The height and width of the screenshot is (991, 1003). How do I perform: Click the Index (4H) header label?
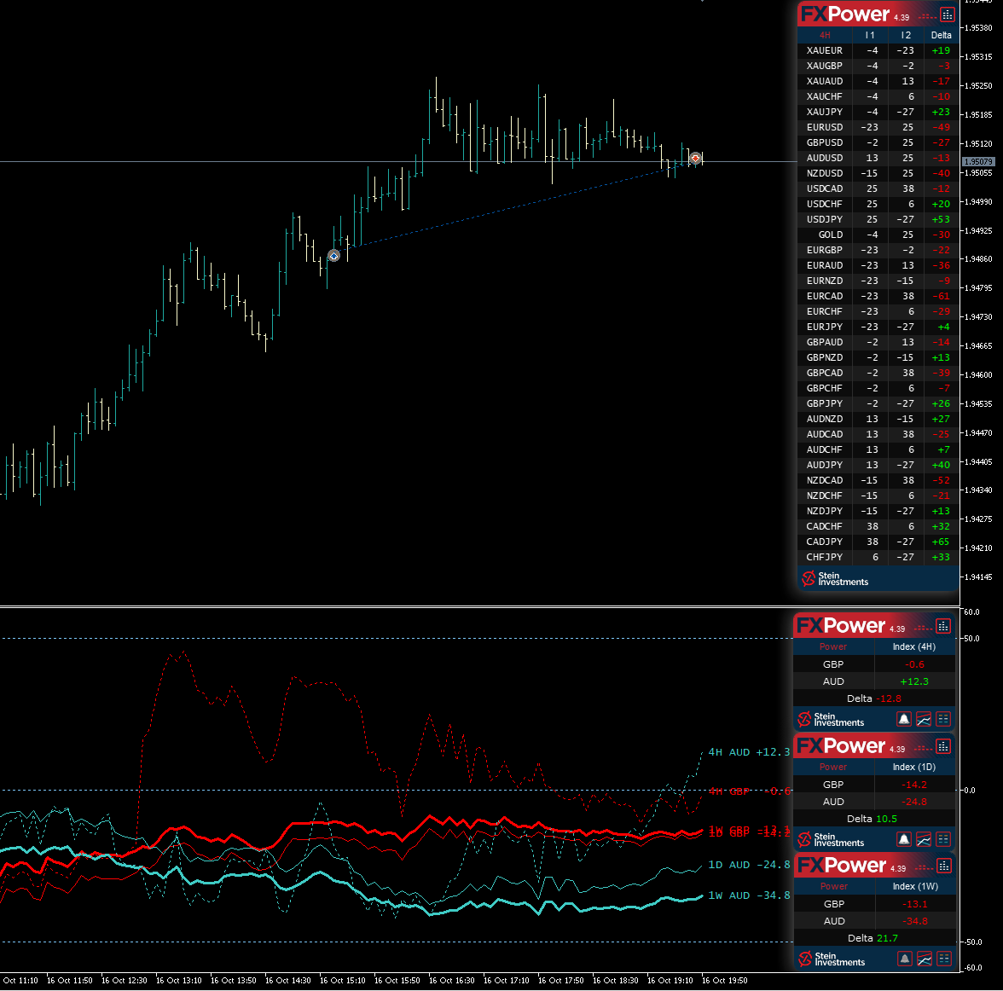(x=914, y=646)
